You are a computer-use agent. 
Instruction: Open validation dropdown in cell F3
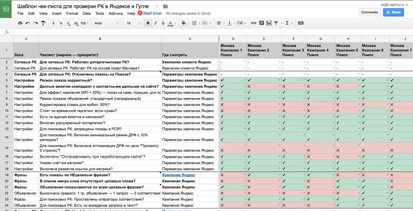[304, 68]
